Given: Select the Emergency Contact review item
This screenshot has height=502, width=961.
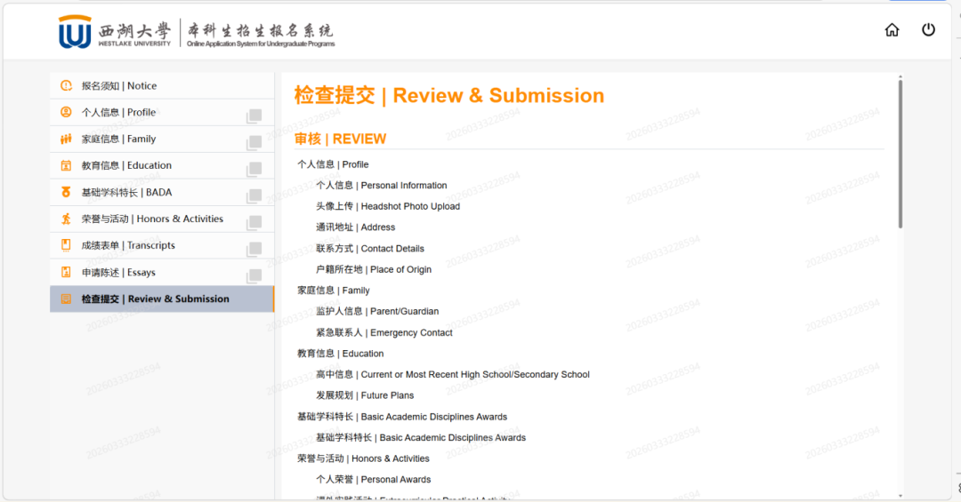Looking at the screenshot, I should (384, 333).
